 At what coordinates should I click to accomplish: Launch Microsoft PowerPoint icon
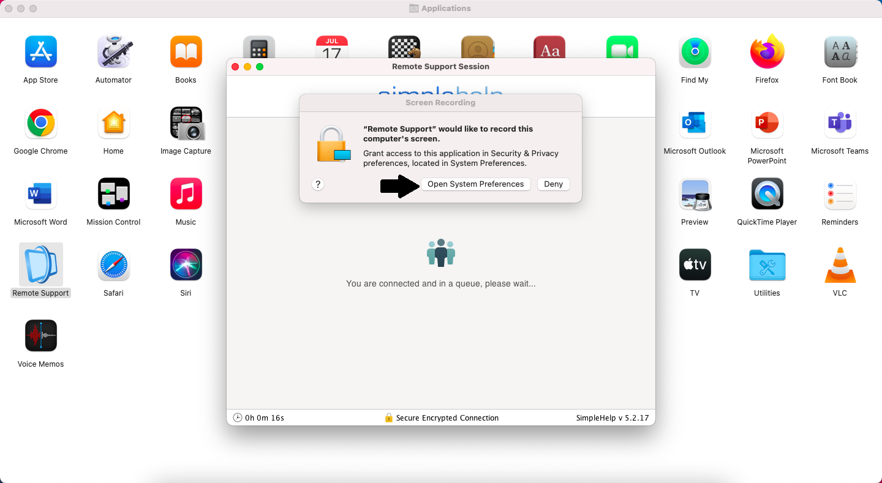tap(767, 123)
